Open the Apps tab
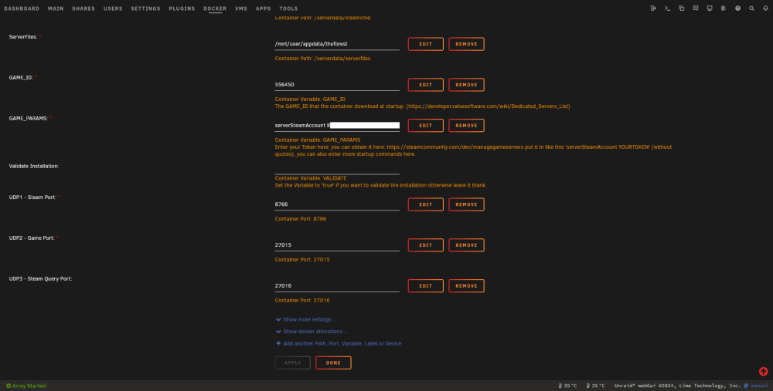The image size is (773, 391). [x=264, y=8]
